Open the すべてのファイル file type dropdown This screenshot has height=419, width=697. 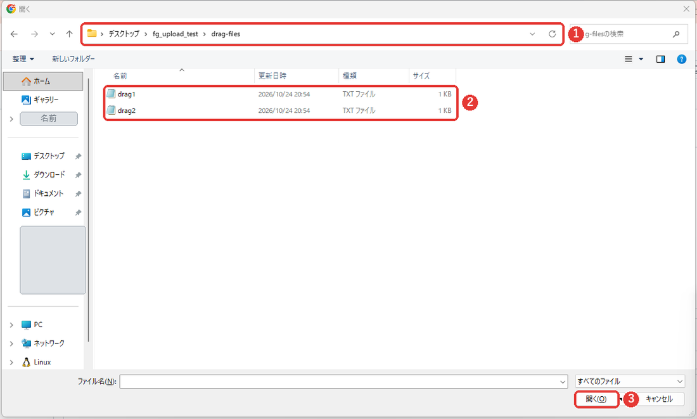pos(630,382)
